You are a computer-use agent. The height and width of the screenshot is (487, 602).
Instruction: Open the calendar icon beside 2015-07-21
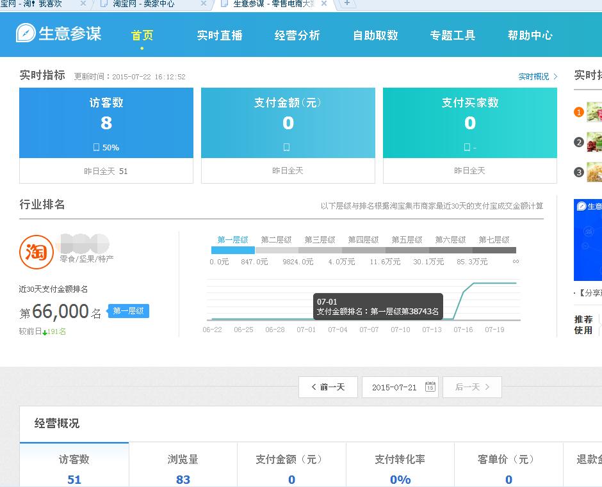pos(430,387)
